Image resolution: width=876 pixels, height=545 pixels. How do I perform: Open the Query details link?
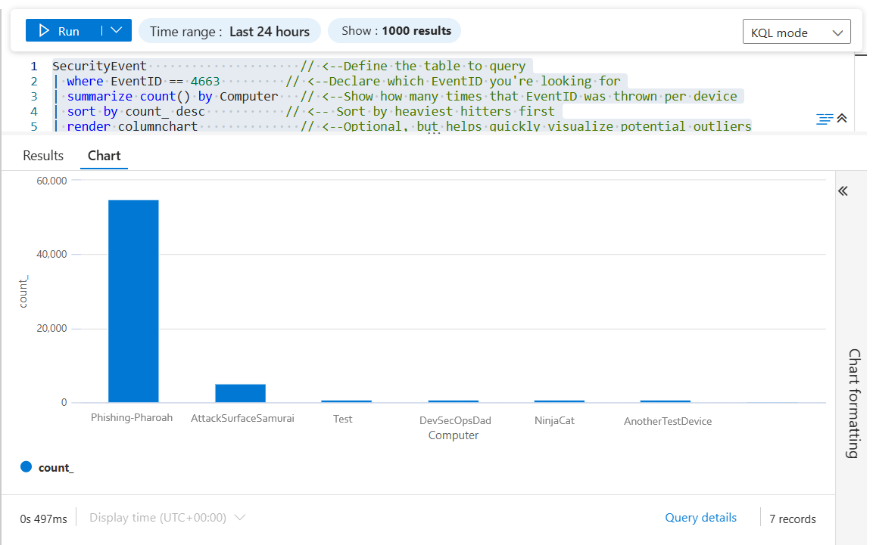point(700,518)
